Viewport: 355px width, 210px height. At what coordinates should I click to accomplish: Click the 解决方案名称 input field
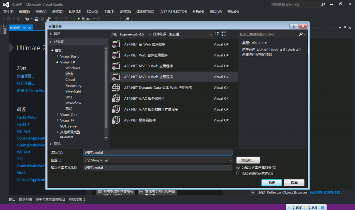tap(158, 168)
